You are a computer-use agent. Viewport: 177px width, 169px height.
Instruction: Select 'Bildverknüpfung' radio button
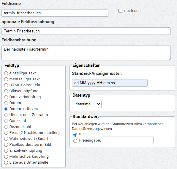click(6, 91)
